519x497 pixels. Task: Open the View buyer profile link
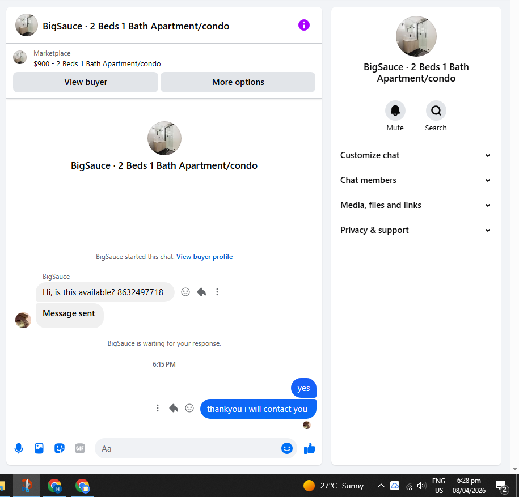pos(204,257)
